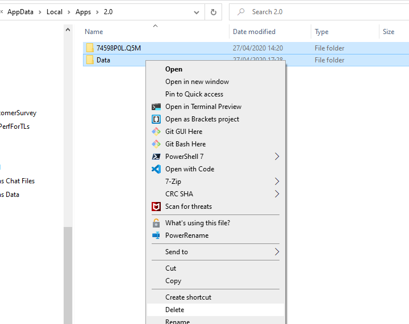Click 2.0 in the breadcrumb path

[x=108, y=12]
